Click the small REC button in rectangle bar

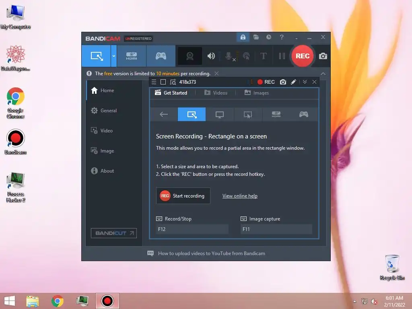266,82
